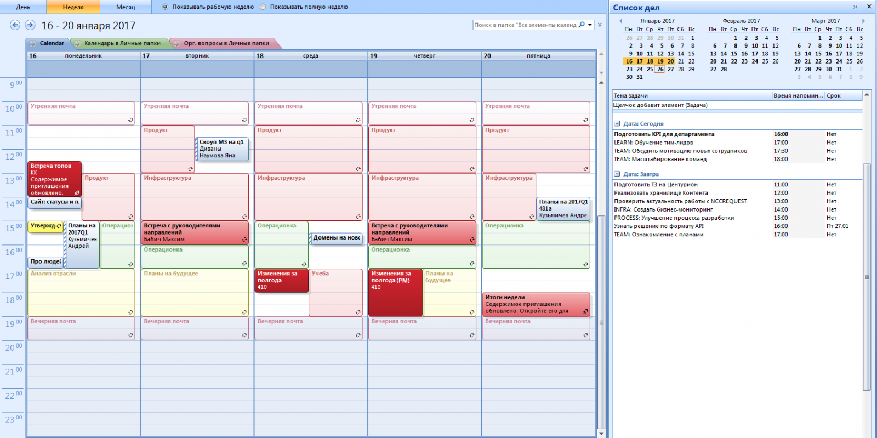Select Анализ отрасли event on Monday
The height and width of the screenshot is (438, 877).
(81, 292)
